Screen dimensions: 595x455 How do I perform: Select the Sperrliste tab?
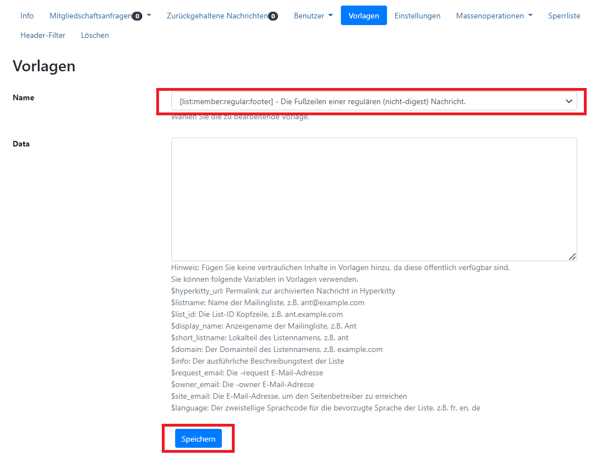tap(564, 15)
